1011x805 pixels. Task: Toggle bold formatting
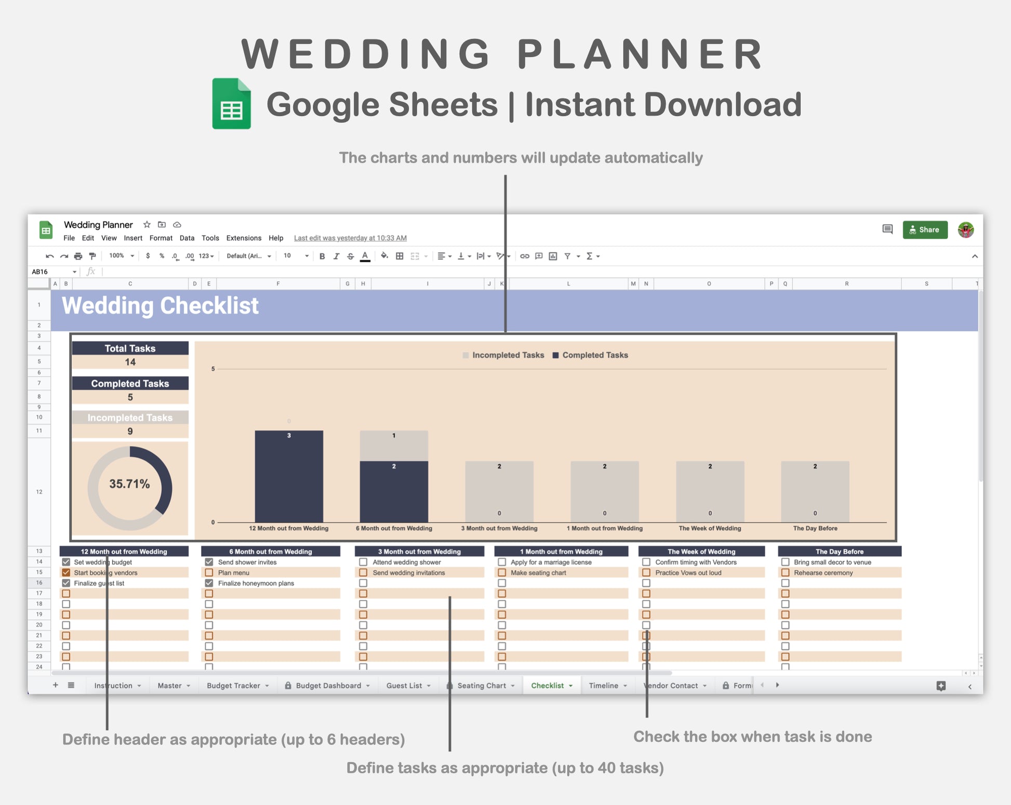[x=322, y=256]
